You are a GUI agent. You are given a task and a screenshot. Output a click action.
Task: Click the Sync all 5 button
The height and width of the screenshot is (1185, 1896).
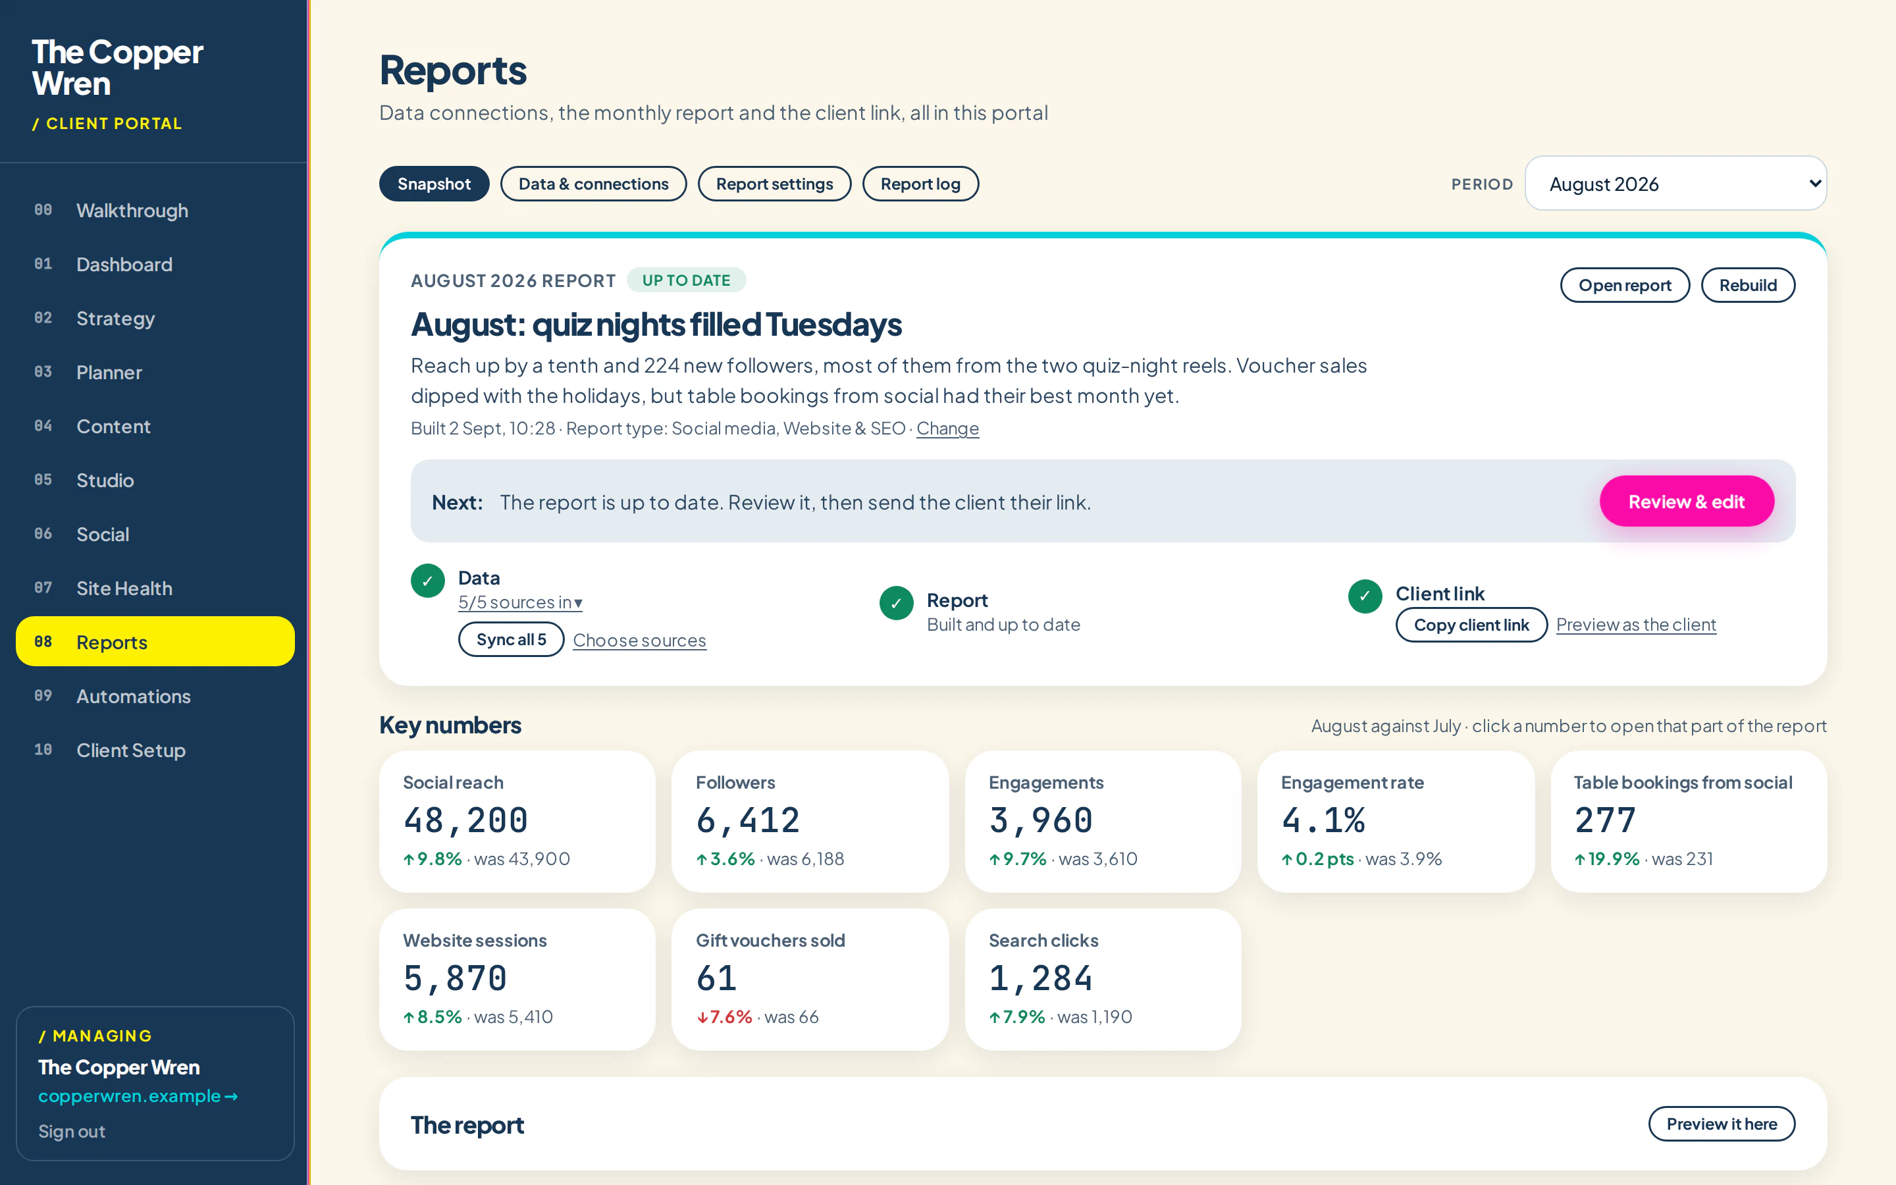pyautogui.click(x=511, y=639)
